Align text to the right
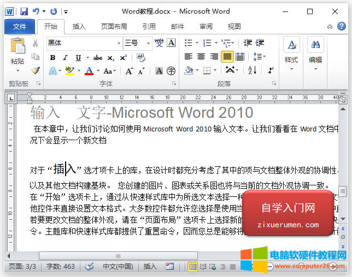This screenshot has width=352, height=277. 214,56
